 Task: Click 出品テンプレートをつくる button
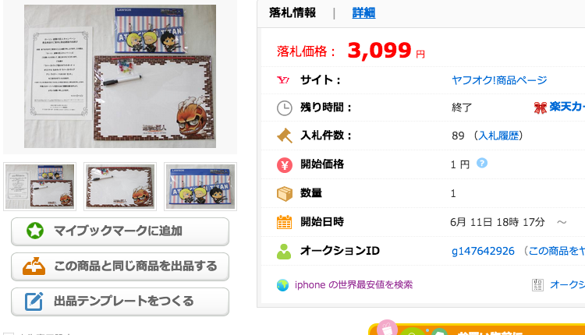tap(120, 301)
